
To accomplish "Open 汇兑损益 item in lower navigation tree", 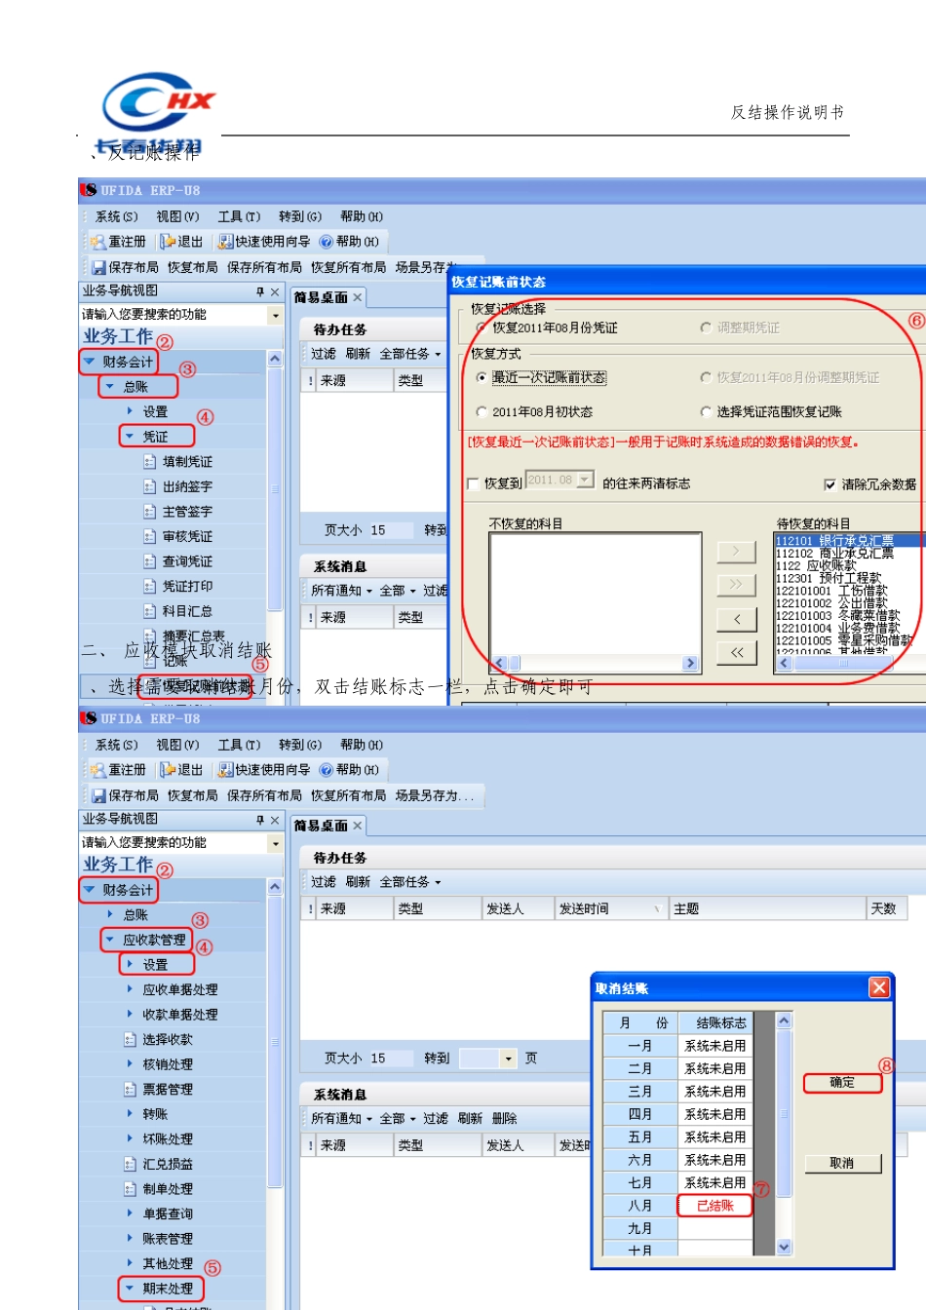I will point(158,1164).
